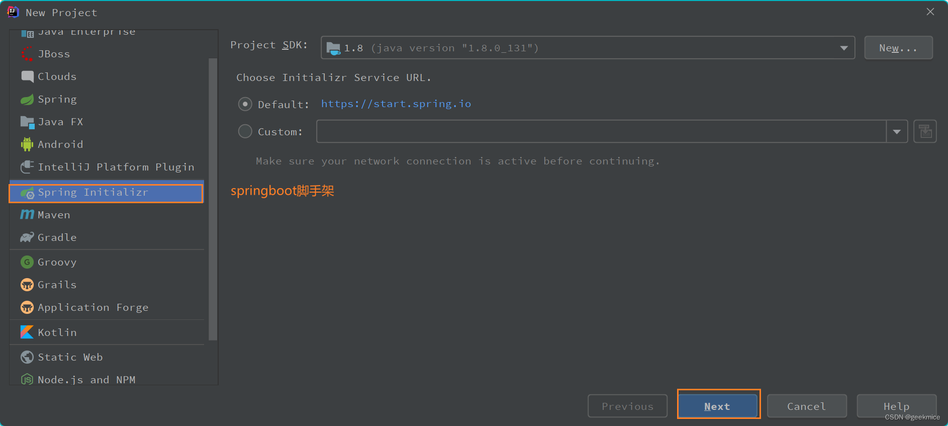Click the network connection notice text

coord(457,161)
